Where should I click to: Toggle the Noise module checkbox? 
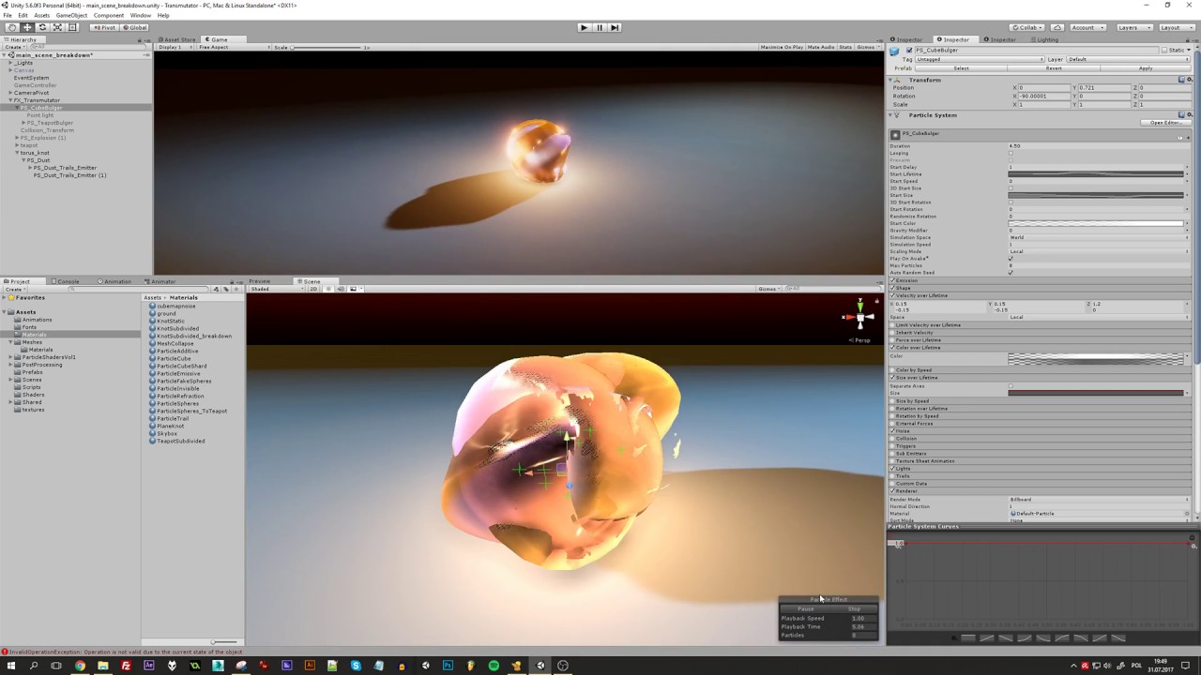(892, 431)
